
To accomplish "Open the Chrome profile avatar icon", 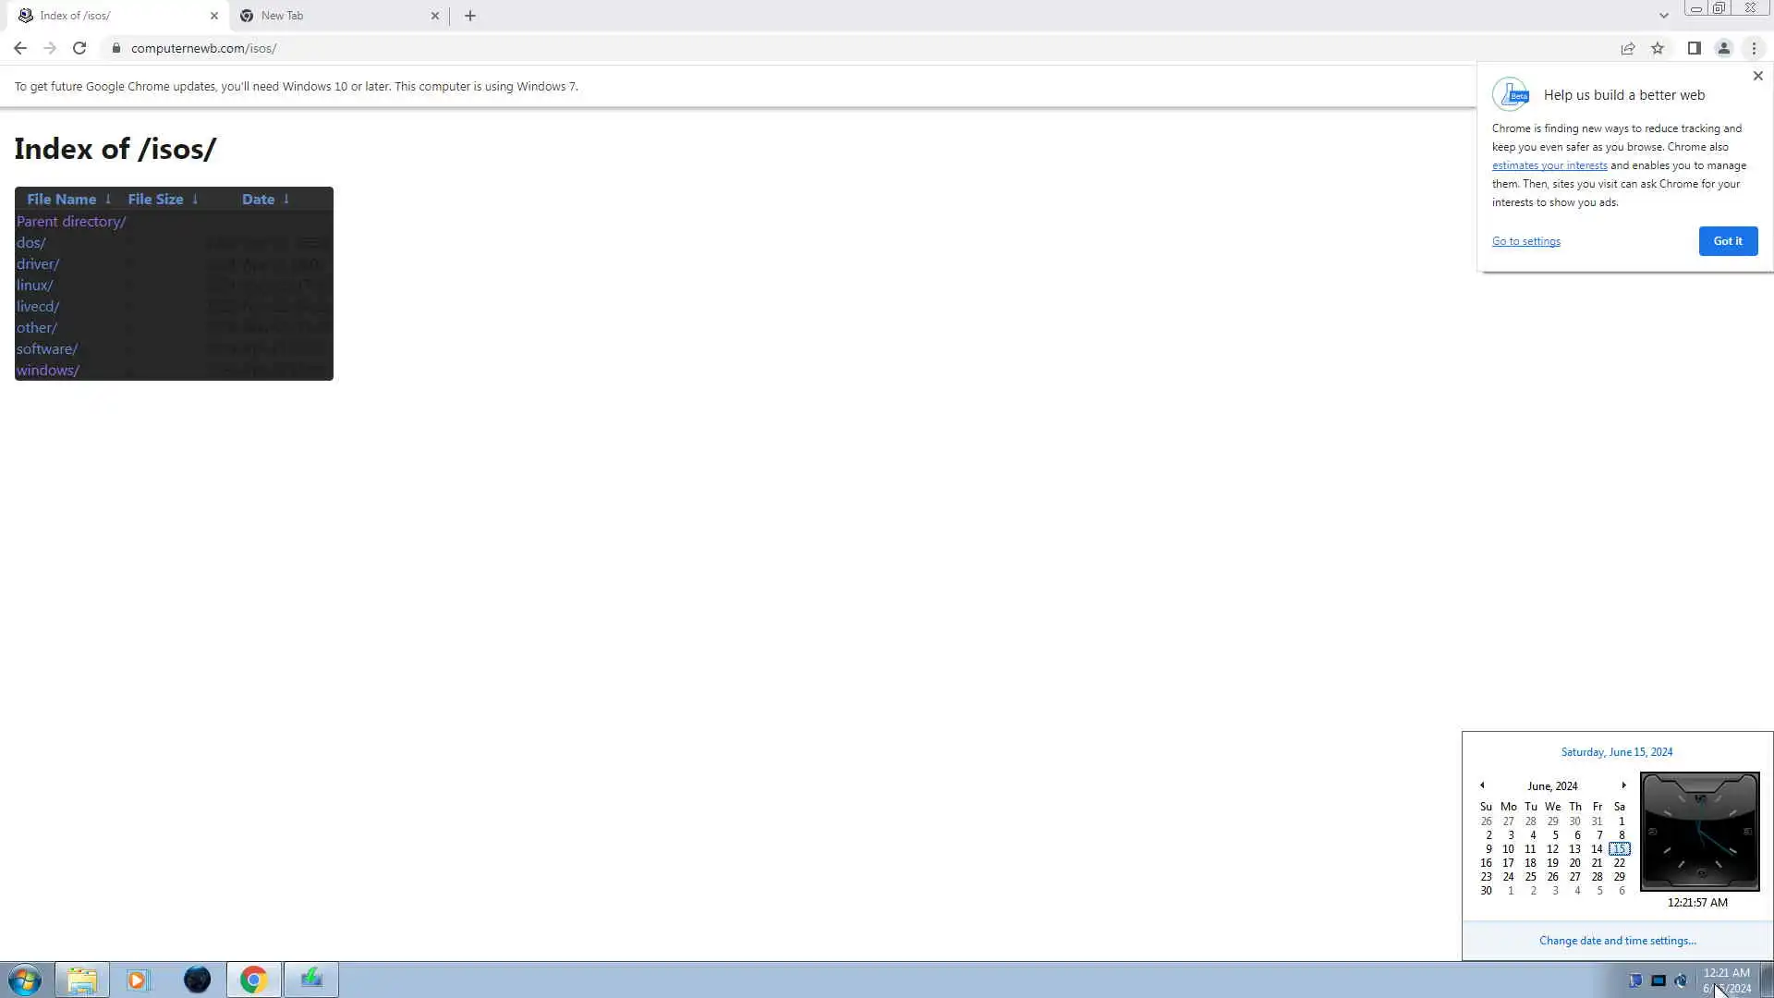I will pos(1723,48).
